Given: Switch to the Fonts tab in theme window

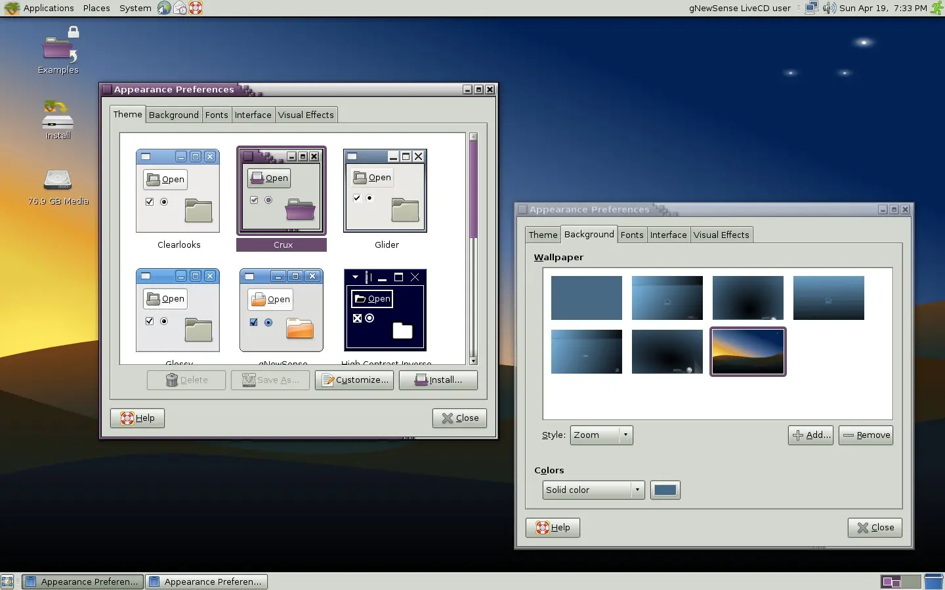Looking at the screenshot, I should pyautogui.click(x=217, y=115).
